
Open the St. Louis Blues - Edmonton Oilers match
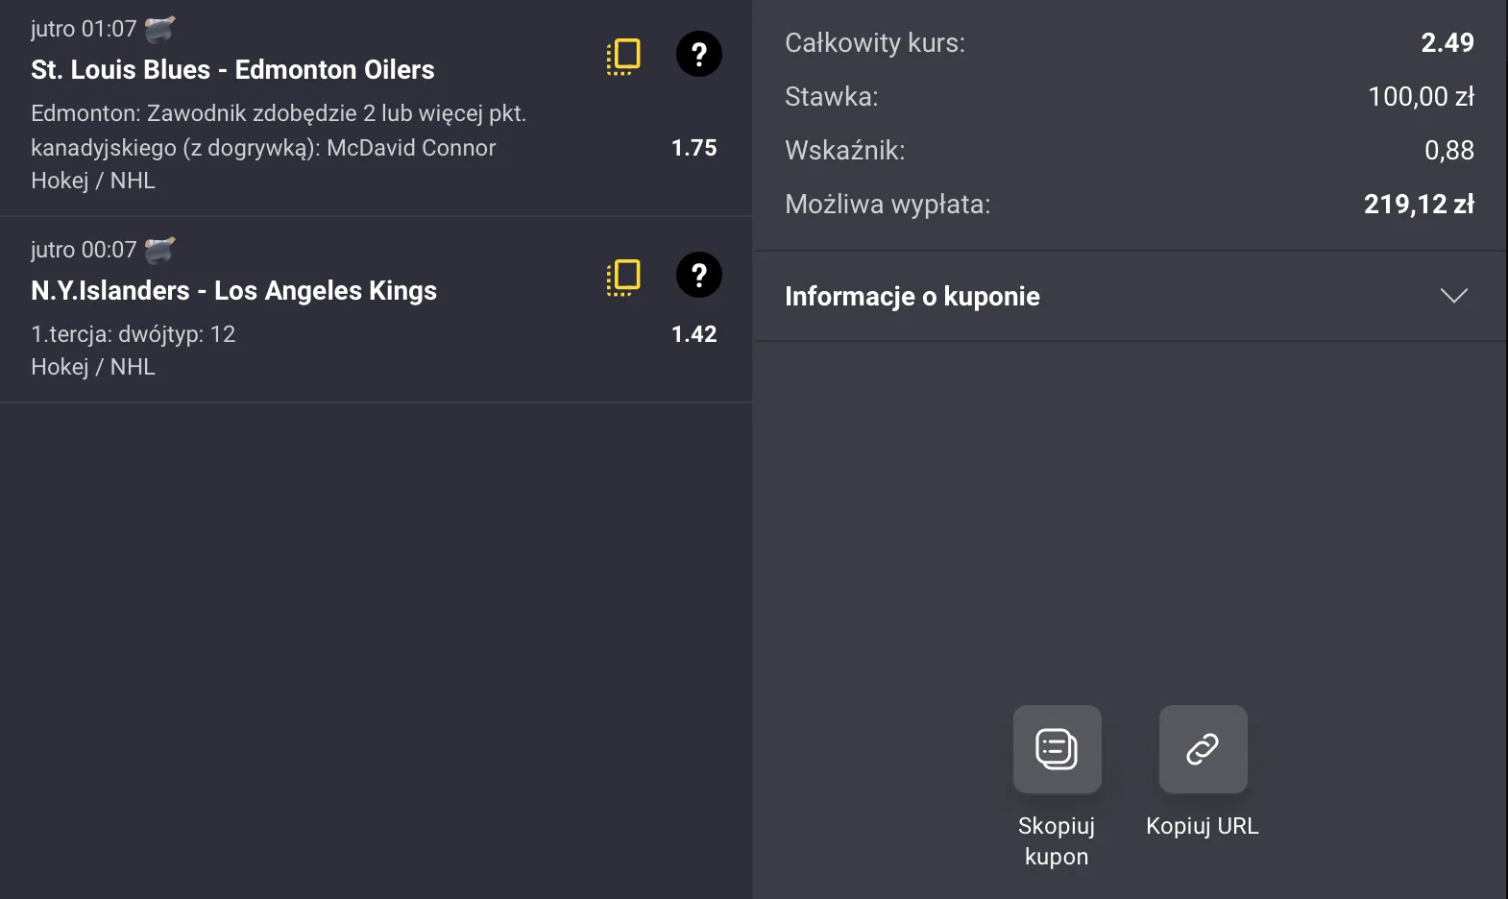click(x=232, y=69)
